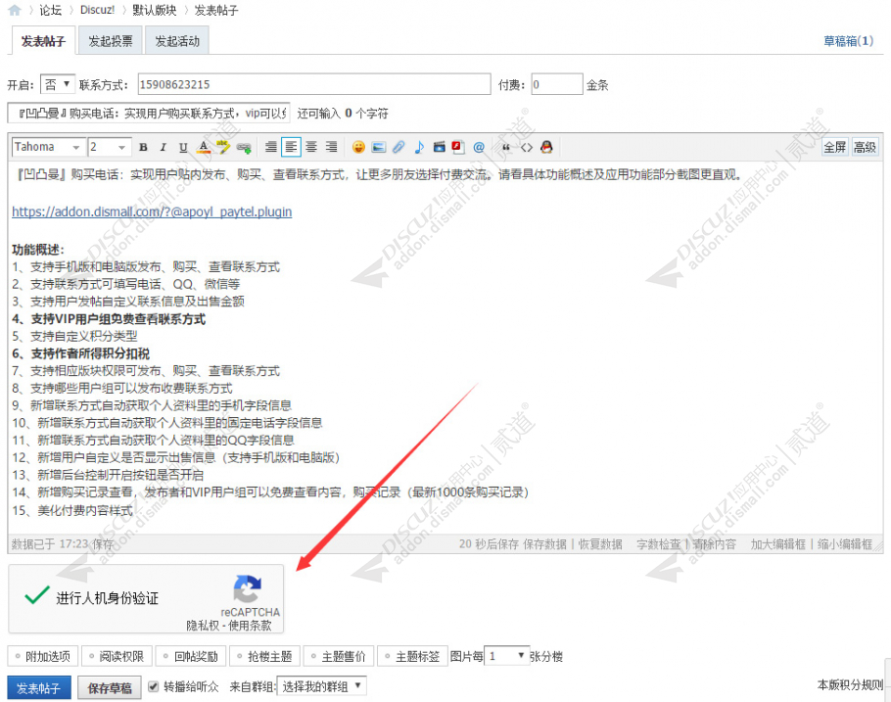891x702 pixels.
Task: Expand the 主题标签 section
Action: (x=412, y=657)
